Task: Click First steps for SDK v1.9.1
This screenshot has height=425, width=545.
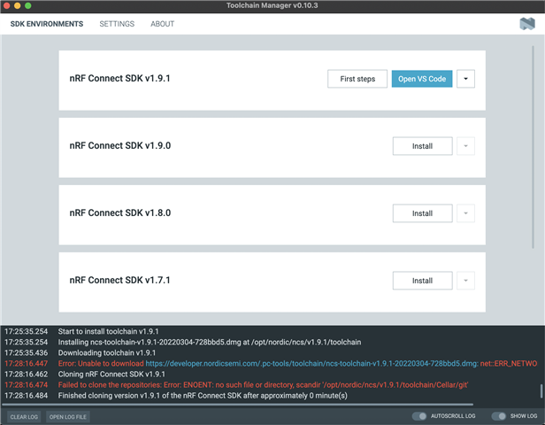Action: [357, 79]
